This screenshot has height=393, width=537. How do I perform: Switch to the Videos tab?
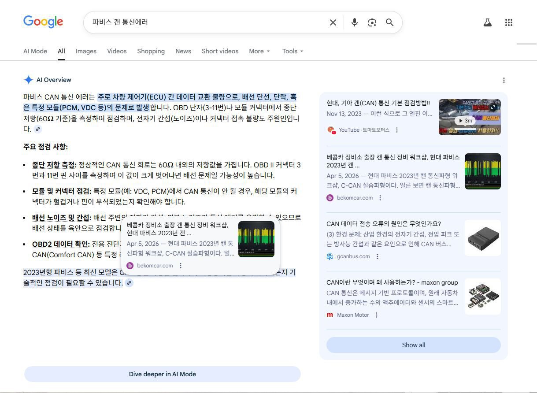pos(116,51)
